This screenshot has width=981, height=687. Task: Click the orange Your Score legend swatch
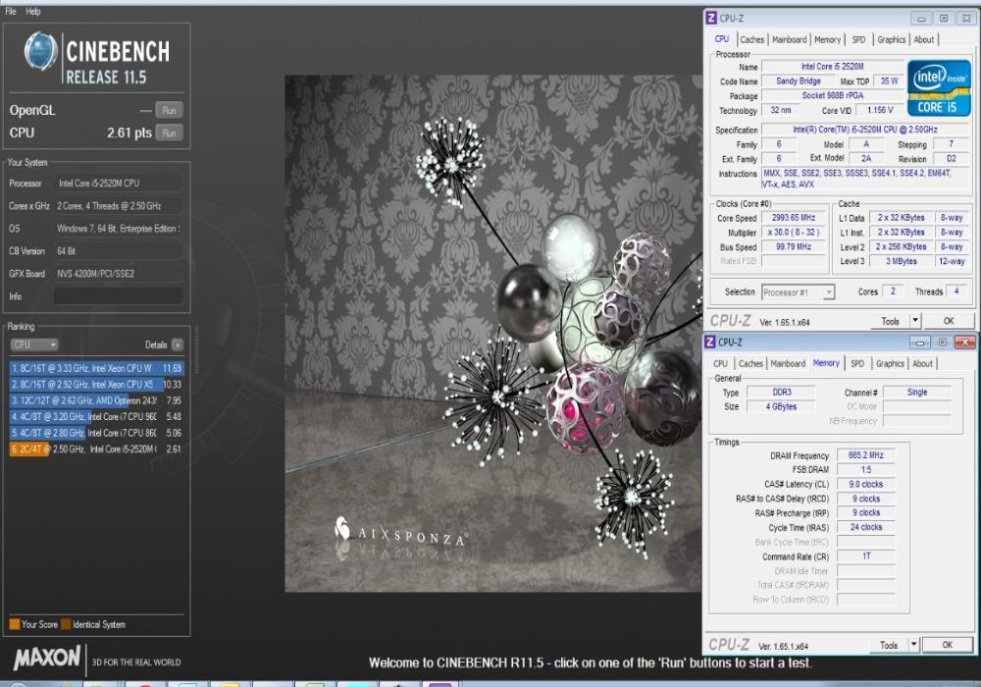click(x=15, y=624)
